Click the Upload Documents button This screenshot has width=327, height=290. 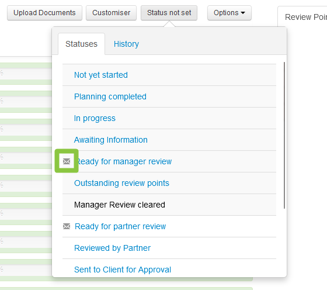[x=44, y=13]
